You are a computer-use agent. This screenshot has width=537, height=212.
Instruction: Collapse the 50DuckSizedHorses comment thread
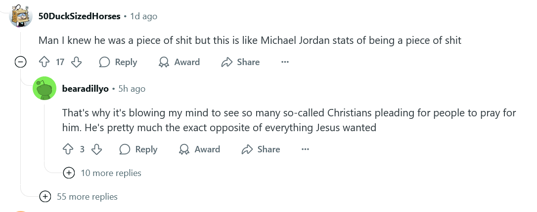(x=20, y=62)
